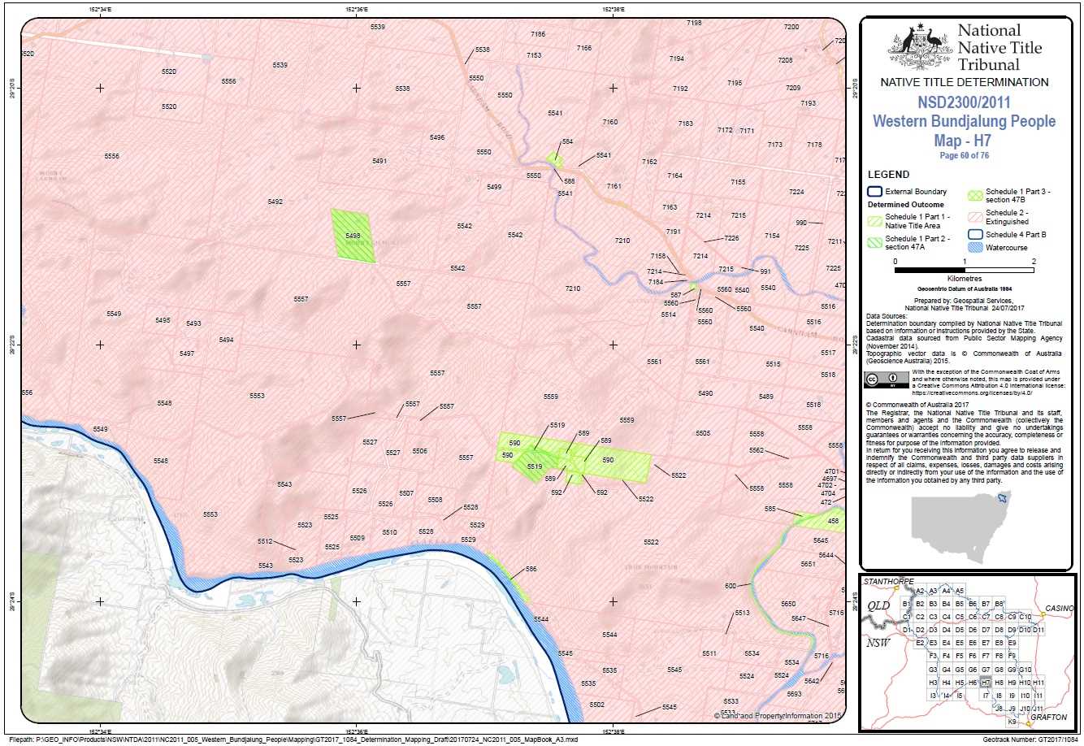Click the 152°38'E longitude label at bottom
Viewport: 1084px width, 746px height.
(x=614, y=731)
